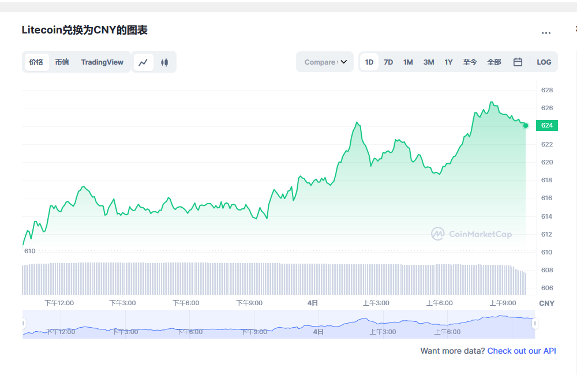This screenshot has width=577, height=375.
Task: Expand the Compare dropdown
Action: click(x=325, y=62)
